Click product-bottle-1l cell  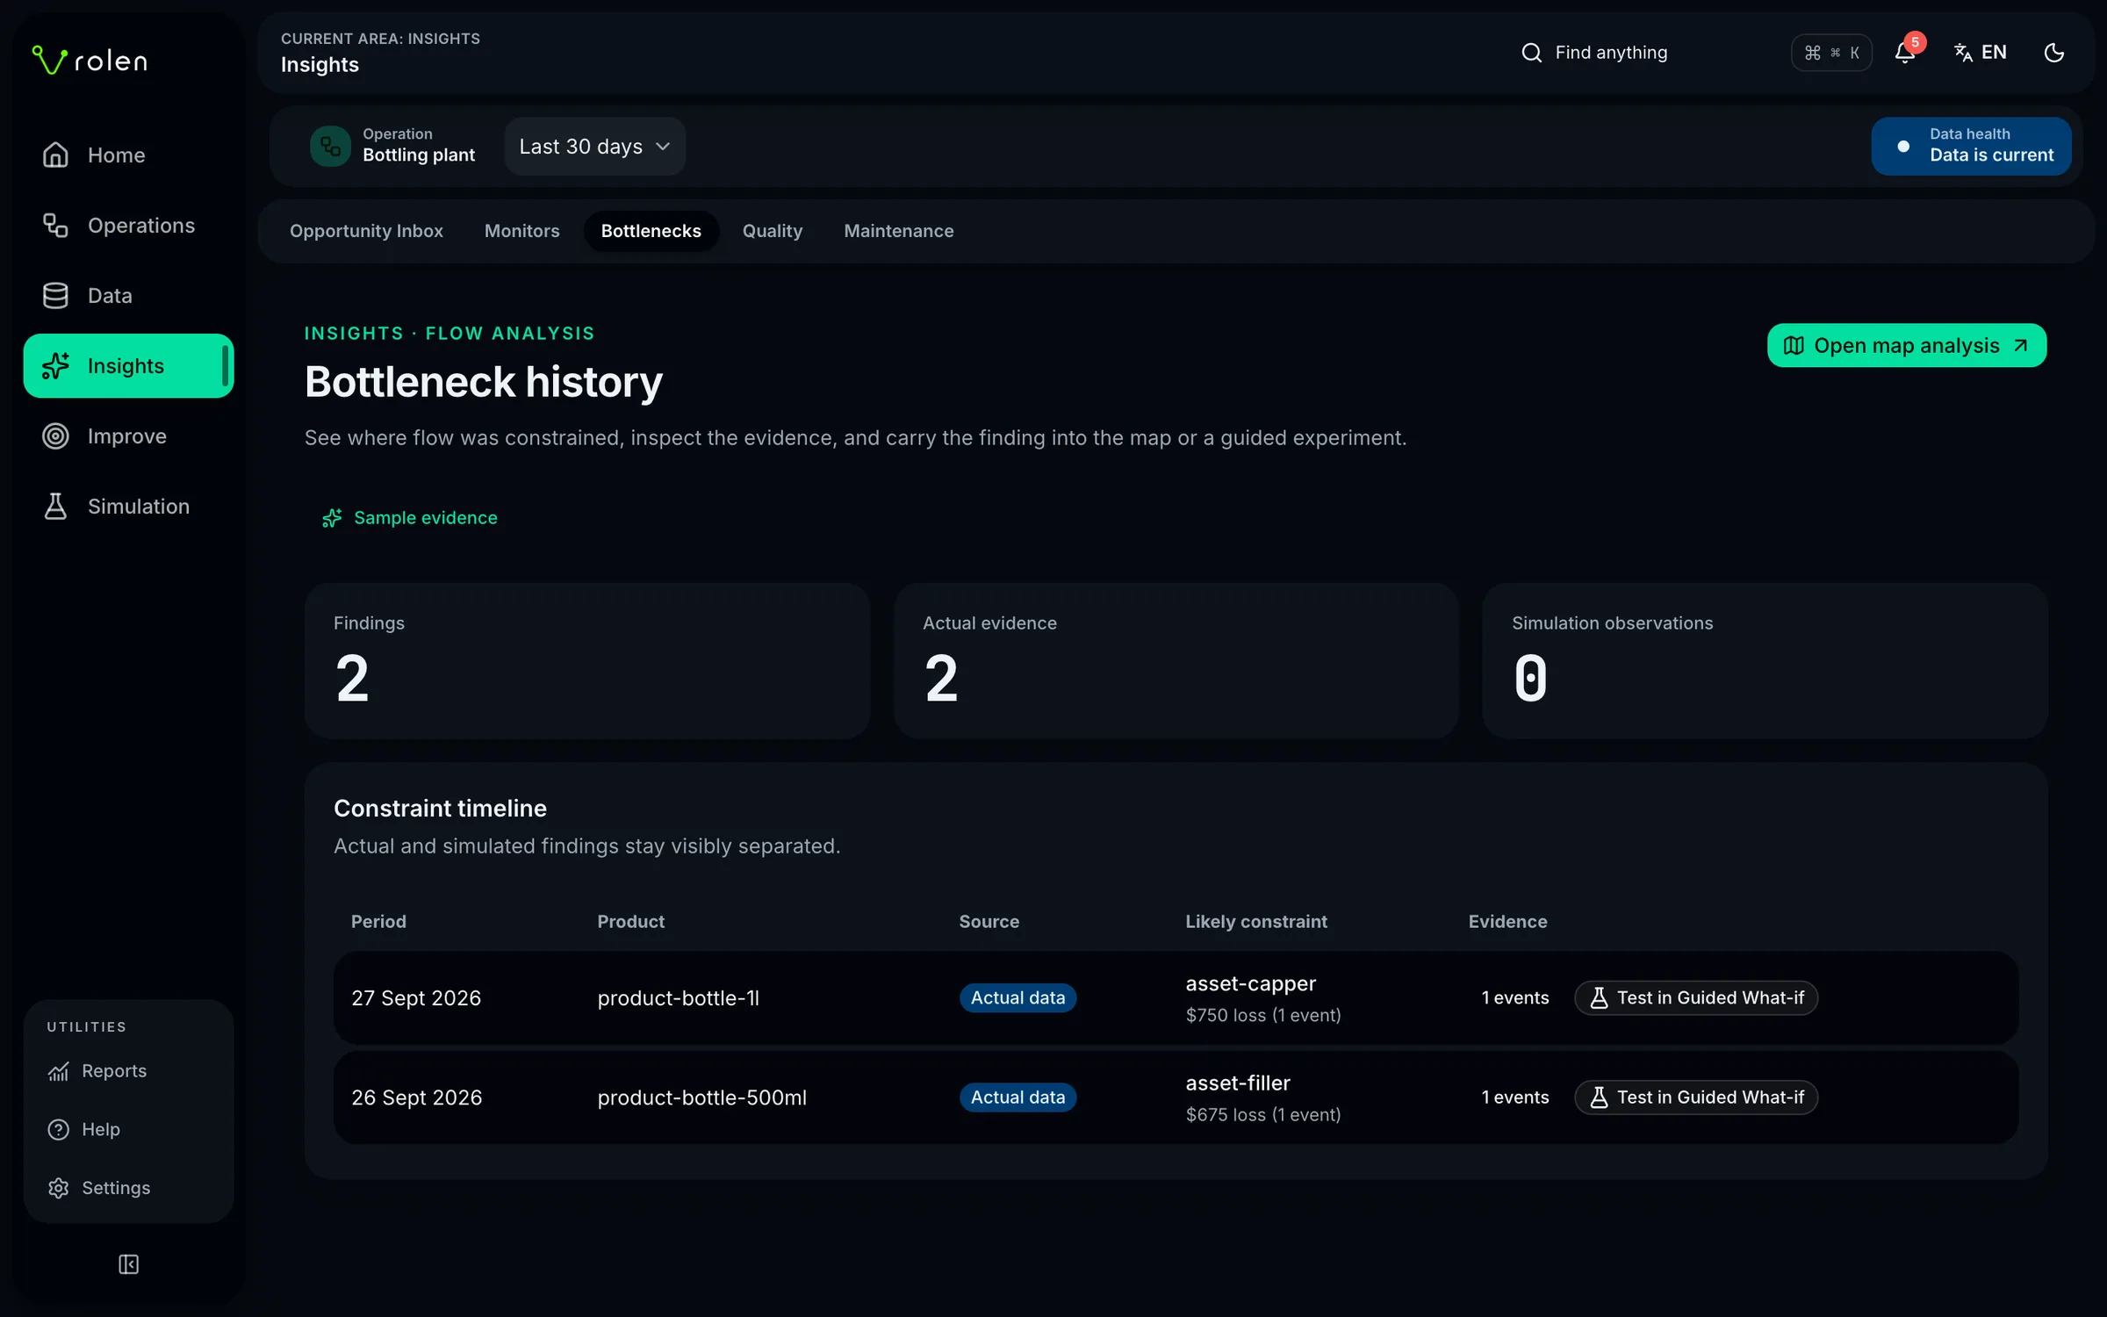pyautogui.click(x=678, y=998)
